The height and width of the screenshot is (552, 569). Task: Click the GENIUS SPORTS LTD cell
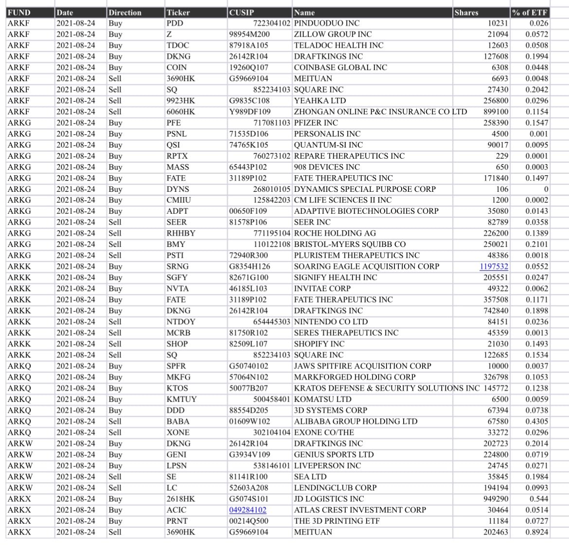point(373,455)
